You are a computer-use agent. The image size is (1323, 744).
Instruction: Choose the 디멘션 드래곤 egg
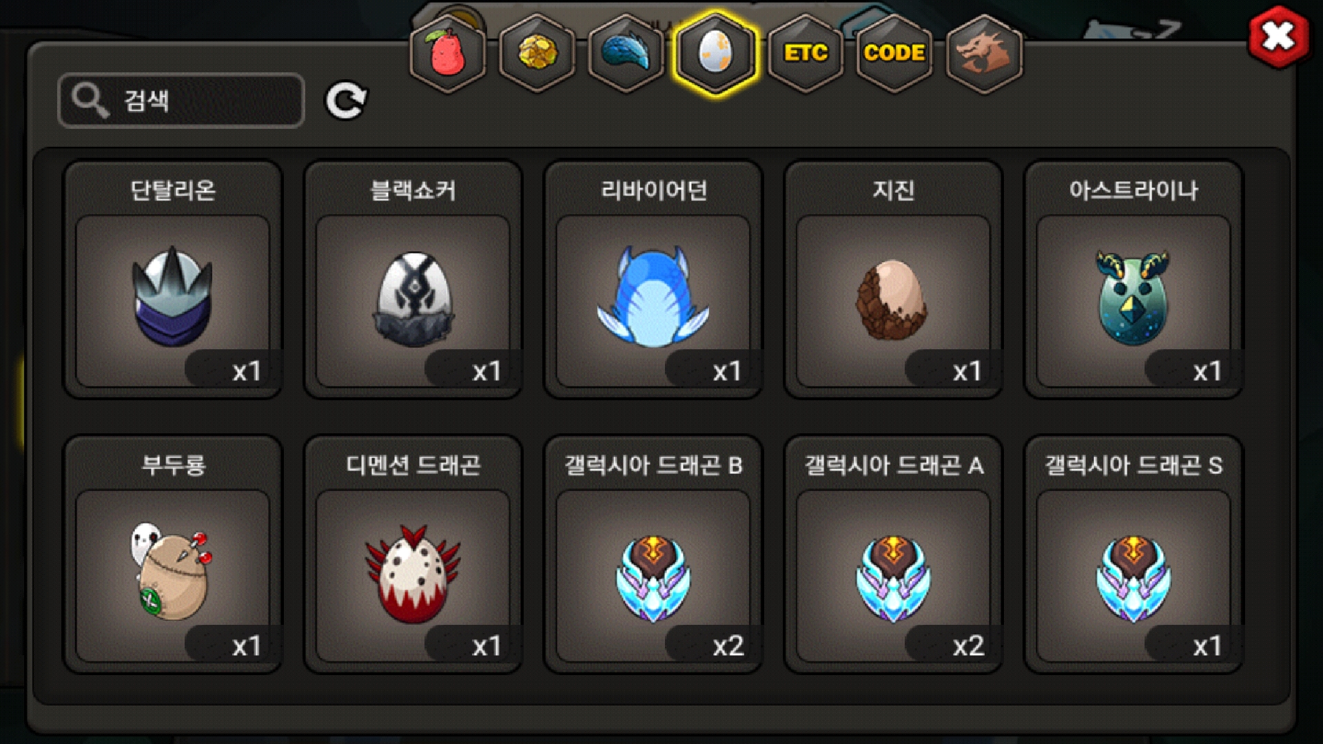point(413,555)
